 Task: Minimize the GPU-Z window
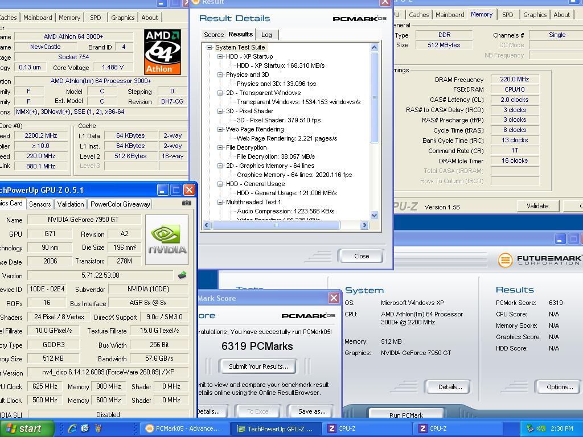[162, 190]
